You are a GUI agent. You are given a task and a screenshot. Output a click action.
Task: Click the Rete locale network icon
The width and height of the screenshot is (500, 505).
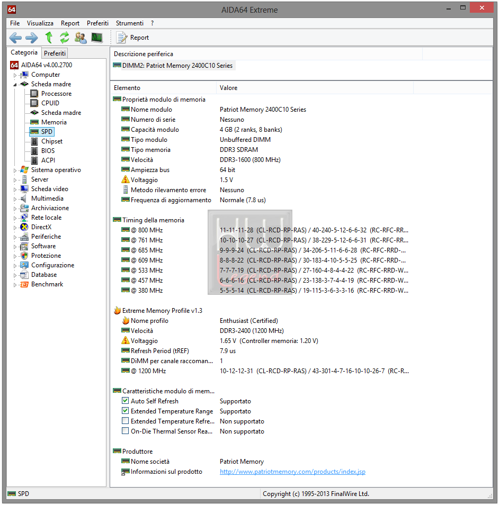24,218
